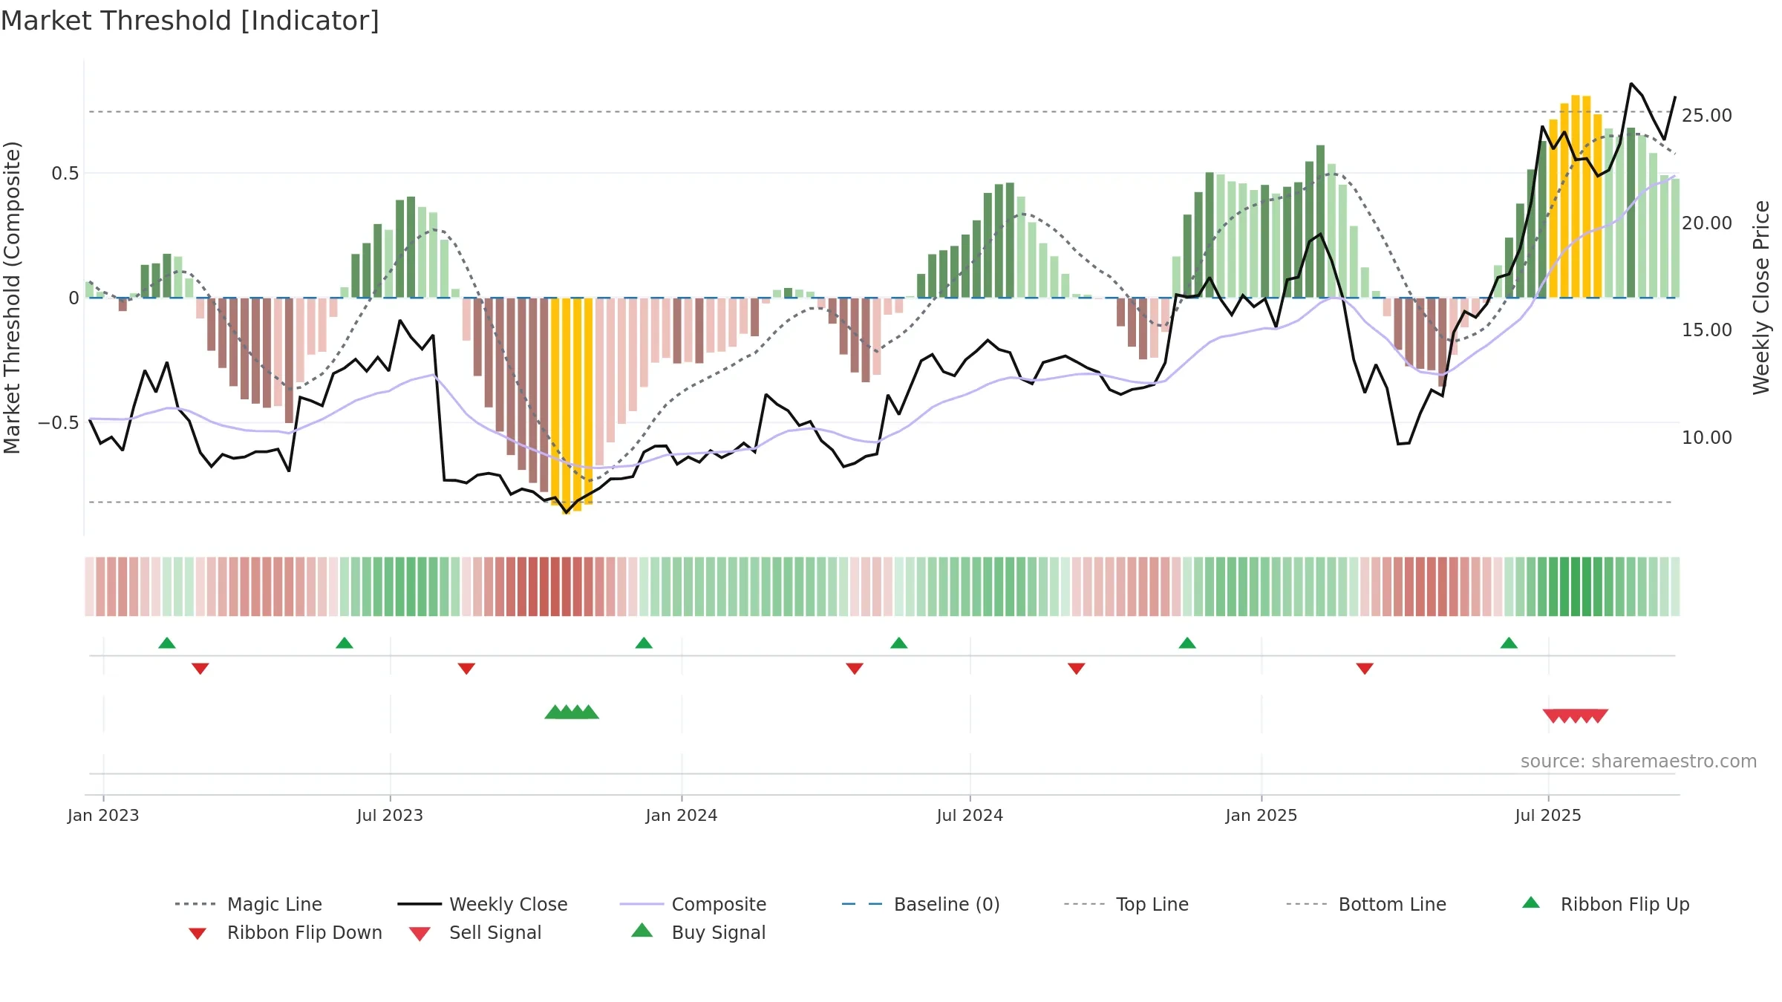Click the first red flip-down triangle in early 2023
This screenshot has height=1002, width=1782.
click(x=200, y=669)
